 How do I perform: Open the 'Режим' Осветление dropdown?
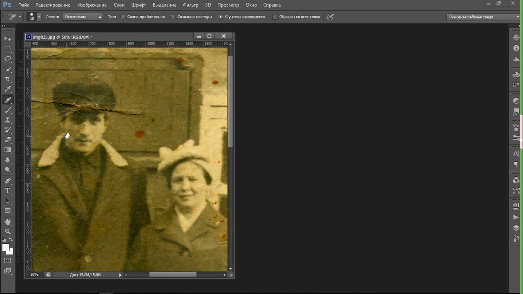tap(83, 17)
